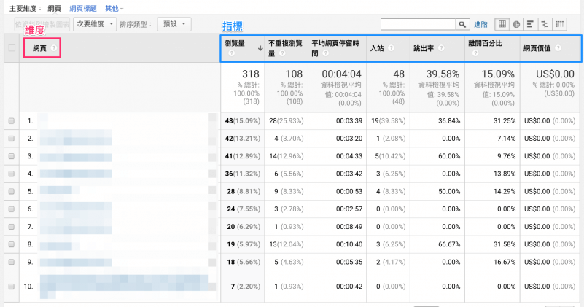
Task: Select the 網頁標題 primary dimension
Action: [84, 7]
